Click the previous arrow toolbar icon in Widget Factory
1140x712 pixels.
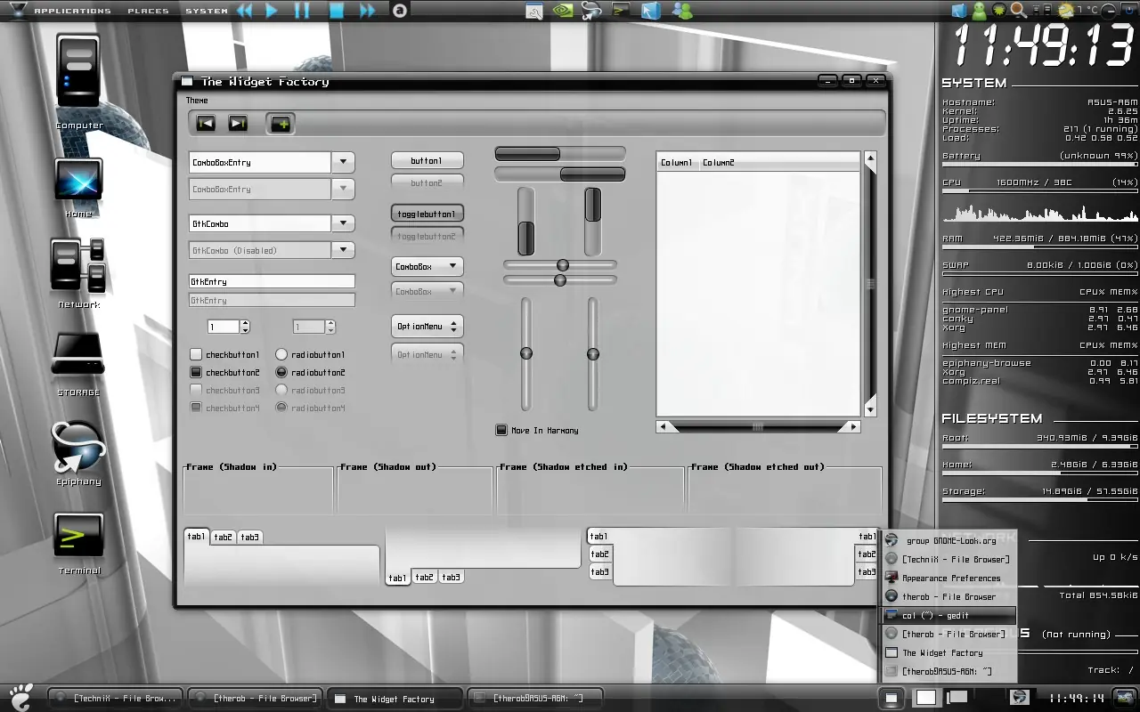[x=206, y=124]
